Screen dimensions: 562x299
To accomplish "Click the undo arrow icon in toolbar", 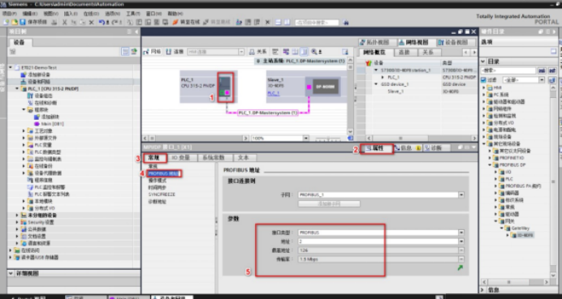I will tap(102, 22).
